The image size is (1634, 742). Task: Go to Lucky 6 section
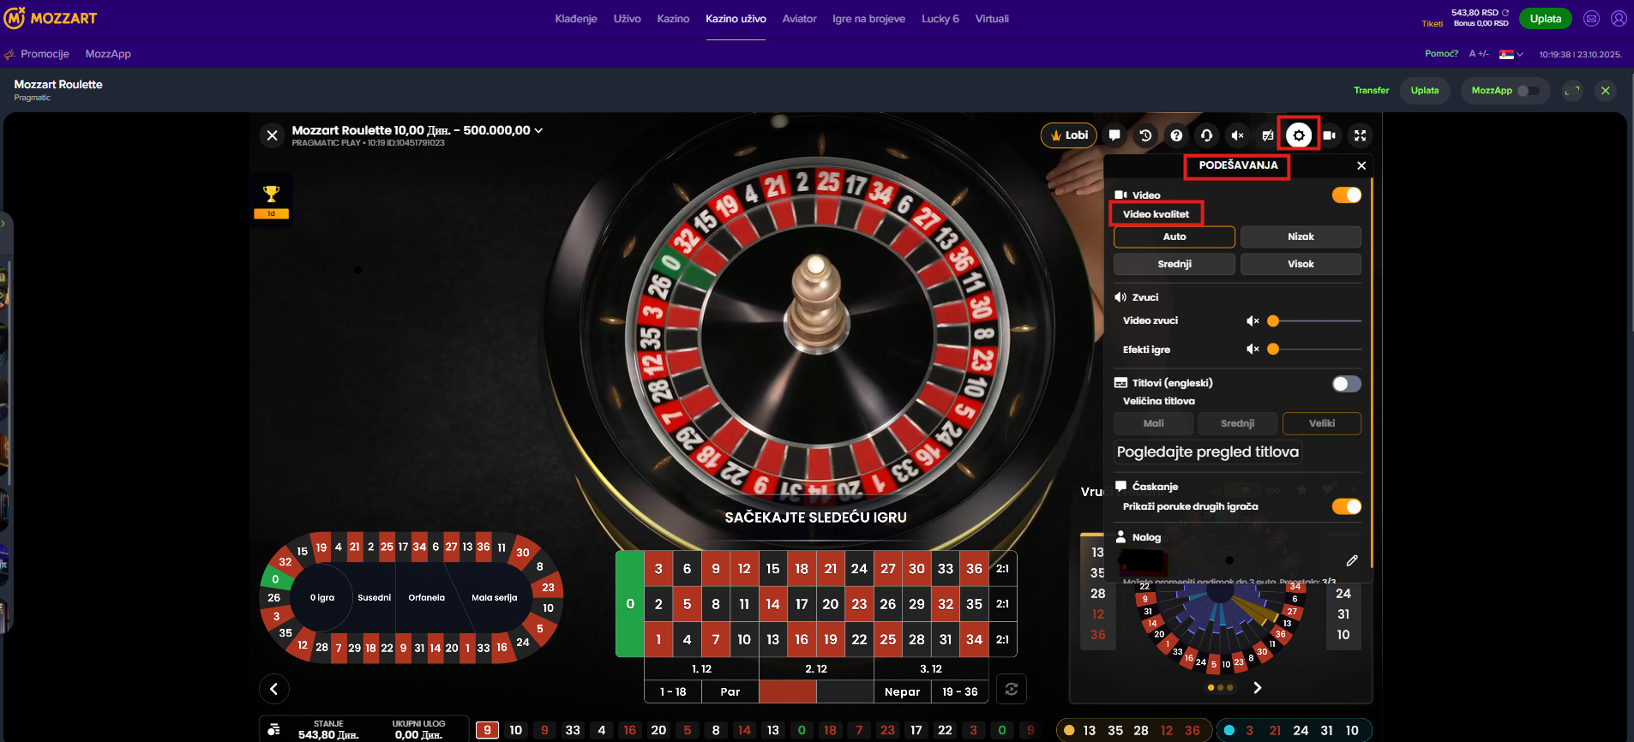point(940,19)
